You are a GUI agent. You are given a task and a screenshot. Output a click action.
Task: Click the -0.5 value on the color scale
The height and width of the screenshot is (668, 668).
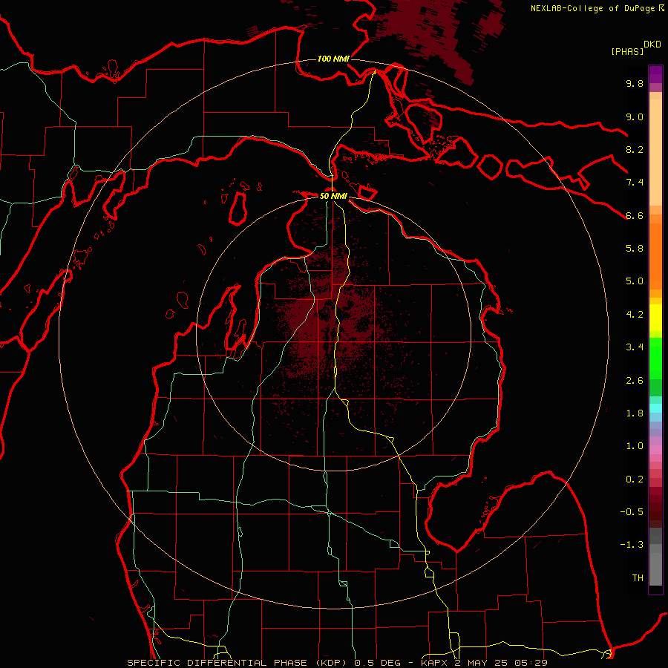[x=632, y=512]
